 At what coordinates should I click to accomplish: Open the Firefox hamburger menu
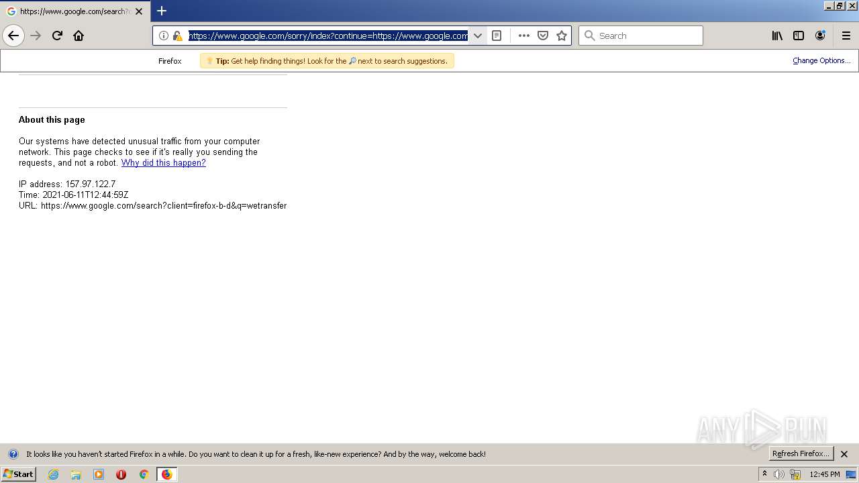(846, 36)
